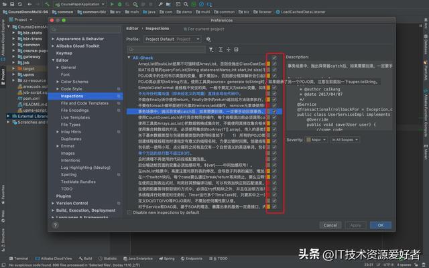Open the Spring tool window
Image resolution: width=429 pixels, height=268 pixels.
pos(167,259)
